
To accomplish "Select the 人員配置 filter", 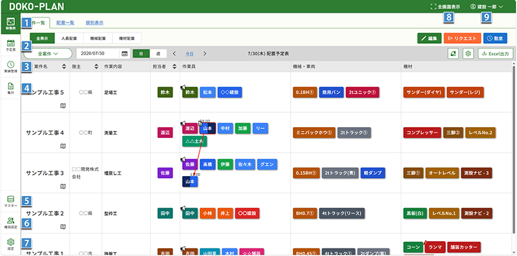I will pyautogui.click(x=69, y=38).
